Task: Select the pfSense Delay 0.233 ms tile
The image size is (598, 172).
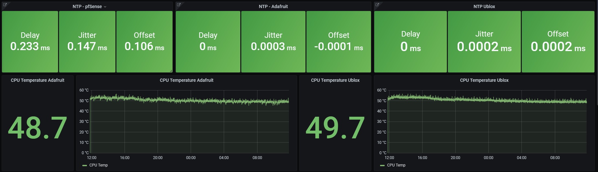Action: coord(30,42)
